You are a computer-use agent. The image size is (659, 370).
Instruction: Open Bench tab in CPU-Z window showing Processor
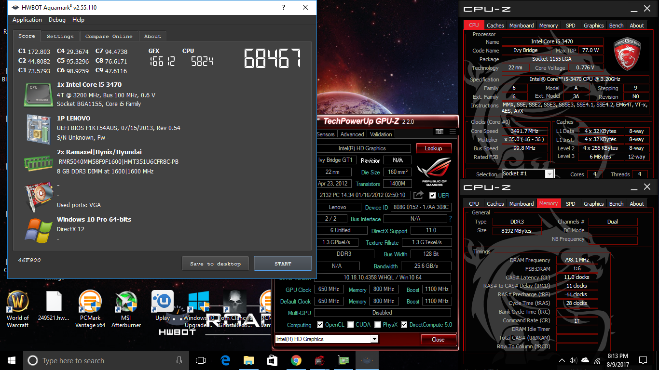tap(616, 26)
